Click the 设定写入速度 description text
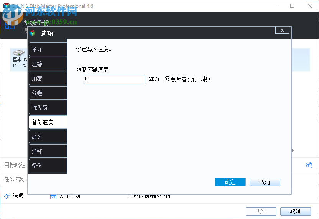 [x=94, y=49]
